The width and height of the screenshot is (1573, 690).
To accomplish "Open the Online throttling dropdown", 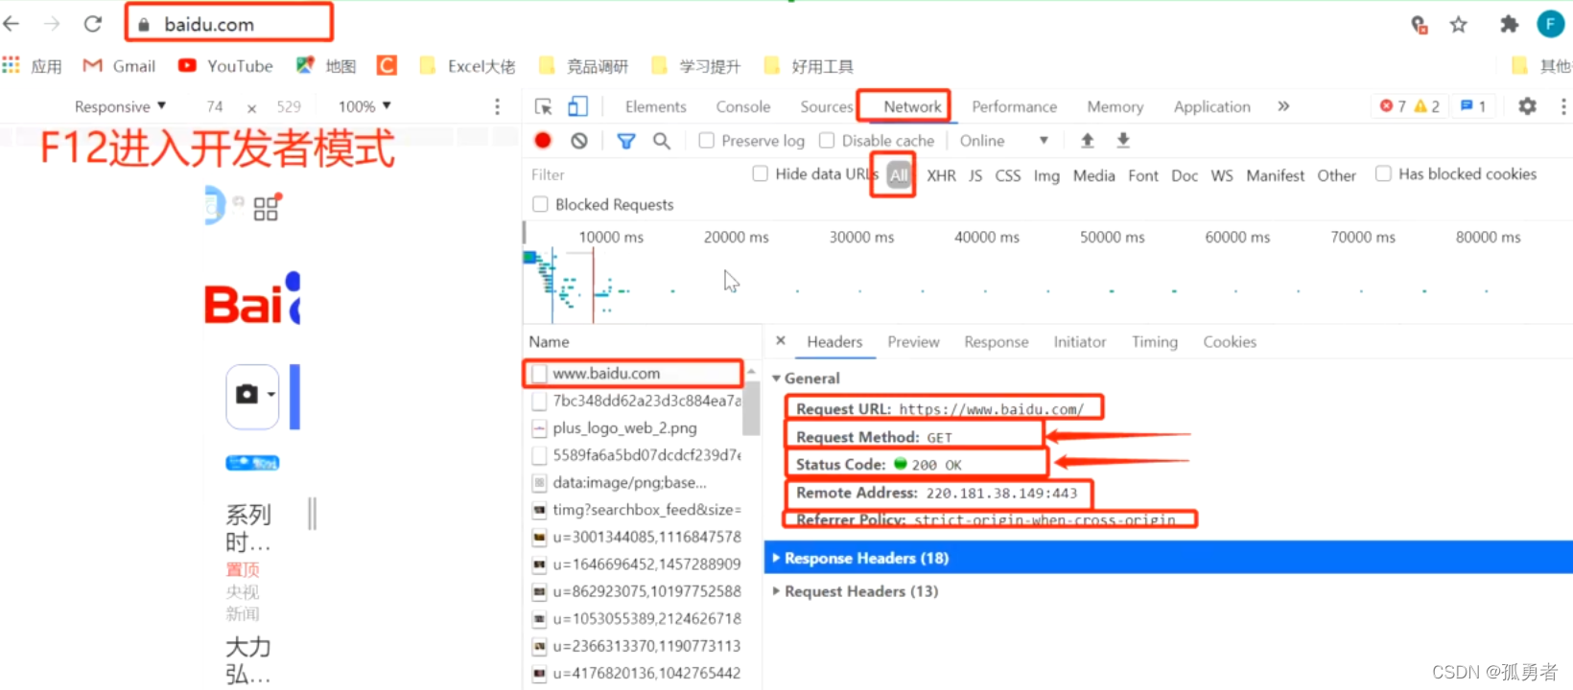I will (x=1003, y=141).
